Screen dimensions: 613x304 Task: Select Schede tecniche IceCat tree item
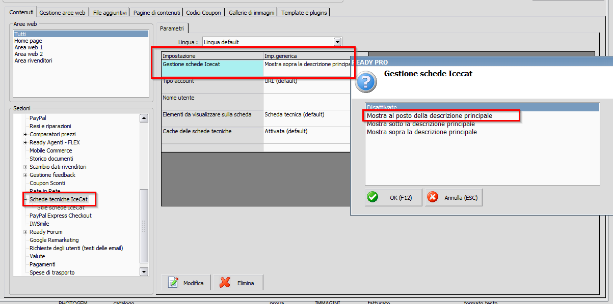point(59,199)
